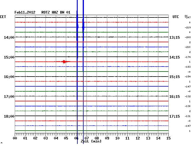Select the 16:00 CET row label
This screenshot has height=146, width=192.
point(9,77)
